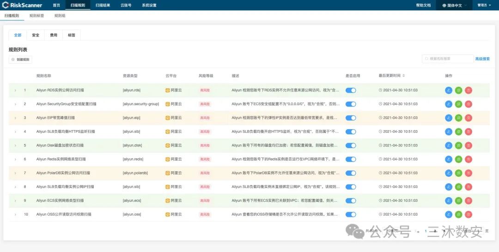499x252 pixels.
Task: Delete the PolarDB实例公网访问扫描 rule
Action: point(469,173)
